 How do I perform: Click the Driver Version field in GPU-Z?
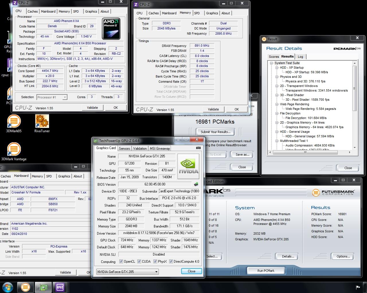159,233
